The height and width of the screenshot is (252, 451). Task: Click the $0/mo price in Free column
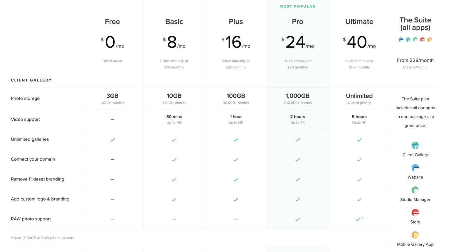coord(112,42)
